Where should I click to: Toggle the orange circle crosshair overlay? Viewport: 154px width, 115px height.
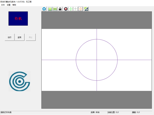coord(81,9)
